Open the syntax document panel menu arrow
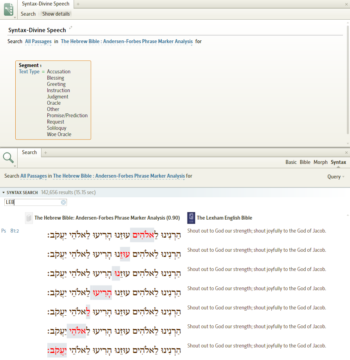Viewport: 350px width, 360px height. tap(15, 17)
